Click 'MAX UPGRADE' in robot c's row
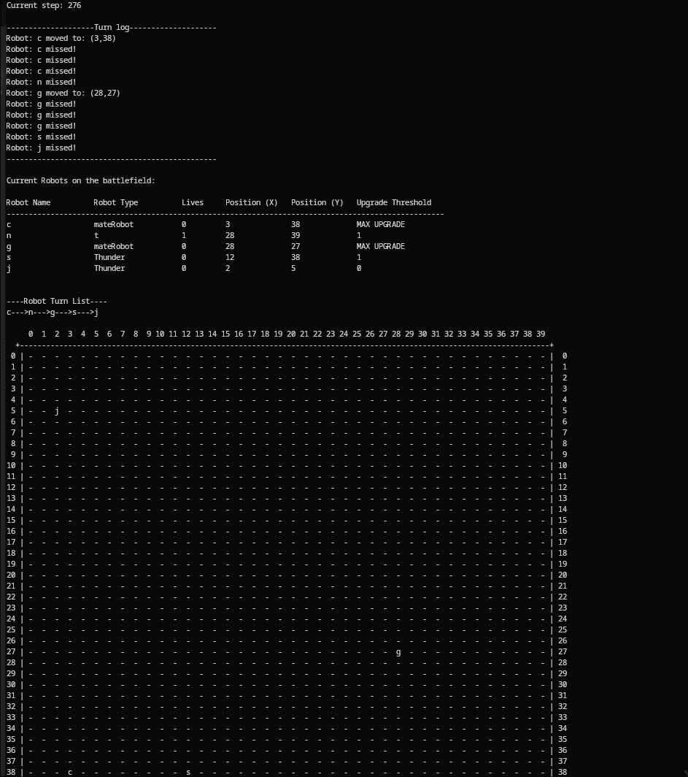The image size is (688, 777). pyautogui.click(x=380, y=224)
